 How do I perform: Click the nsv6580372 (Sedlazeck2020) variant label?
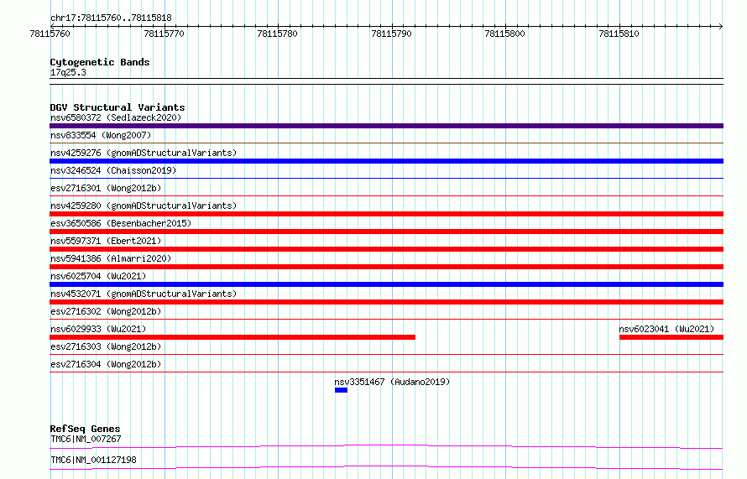pos(116,117)
